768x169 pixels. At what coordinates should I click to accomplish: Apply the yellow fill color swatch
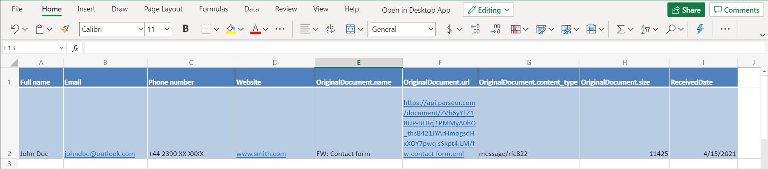point(231,29)
